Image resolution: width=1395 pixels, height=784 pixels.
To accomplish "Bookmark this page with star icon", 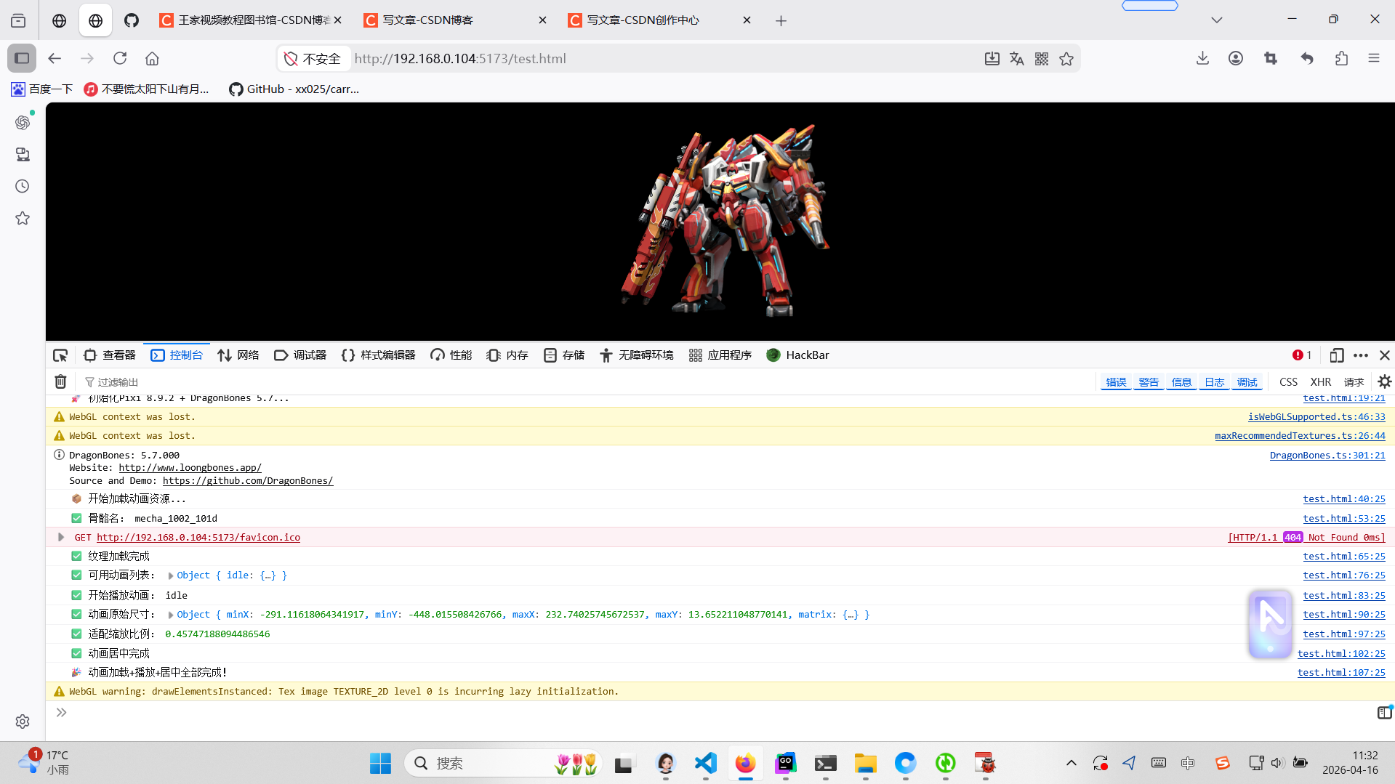I will click(x=1066, y=59).
